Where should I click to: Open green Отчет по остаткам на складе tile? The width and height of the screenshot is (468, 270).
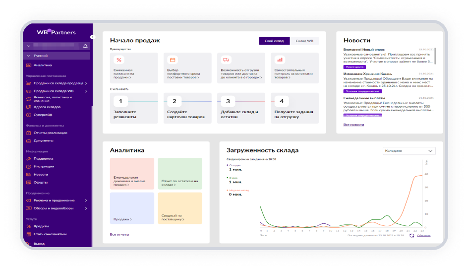[x=180, y=174]
